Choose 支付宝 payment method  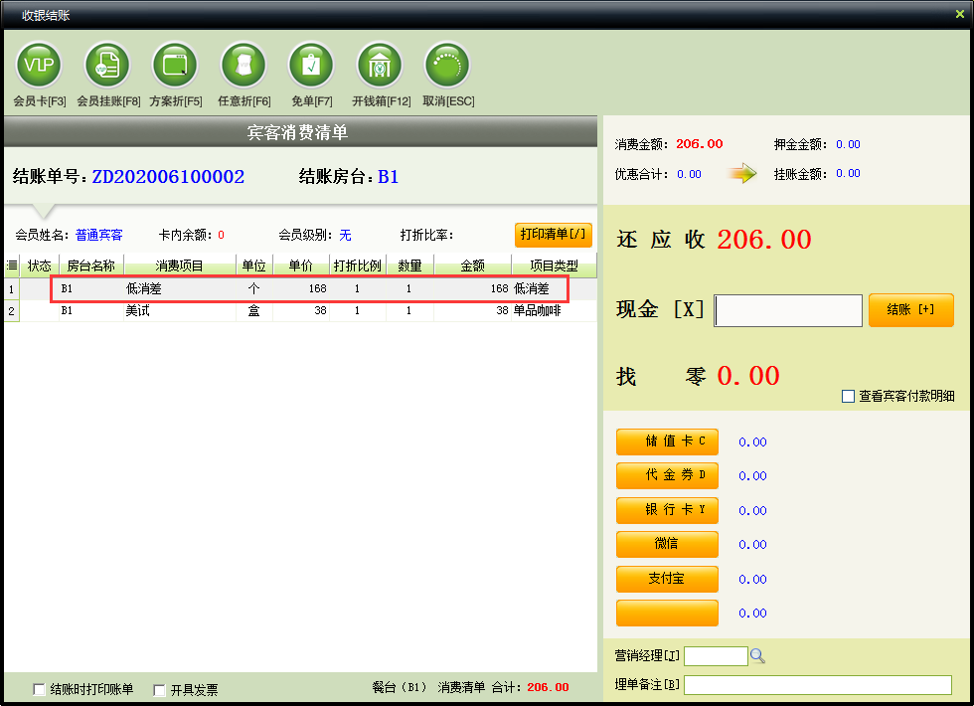point(667,578)
